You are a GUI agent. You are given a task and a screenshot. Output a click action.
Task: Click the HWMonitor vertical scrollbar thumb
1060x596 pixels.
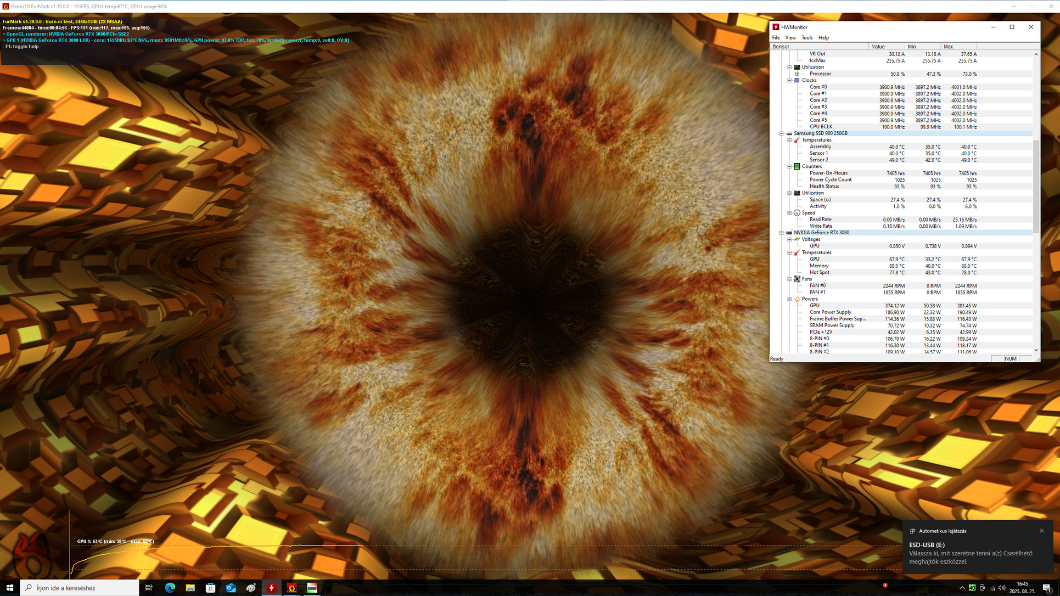(1036, 187)
